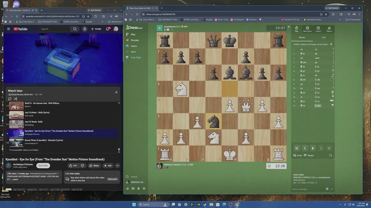Start YouTube voice search with microphone

point(85,29)
